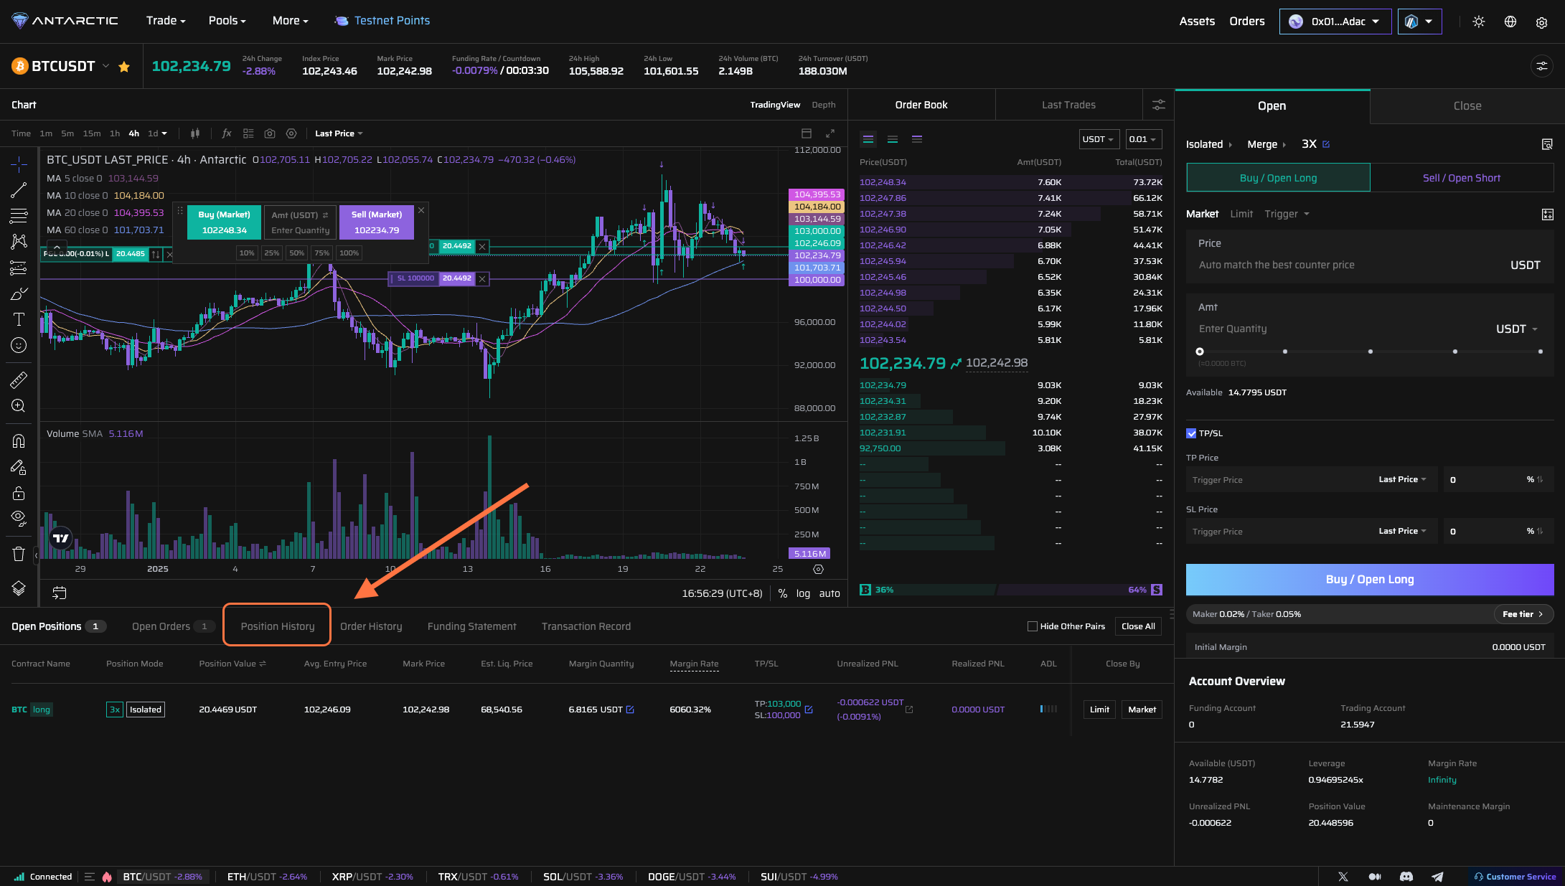Click the amount slider starting handle
This screenshot has width=1565, height=886.
(x=1200, y=352)
